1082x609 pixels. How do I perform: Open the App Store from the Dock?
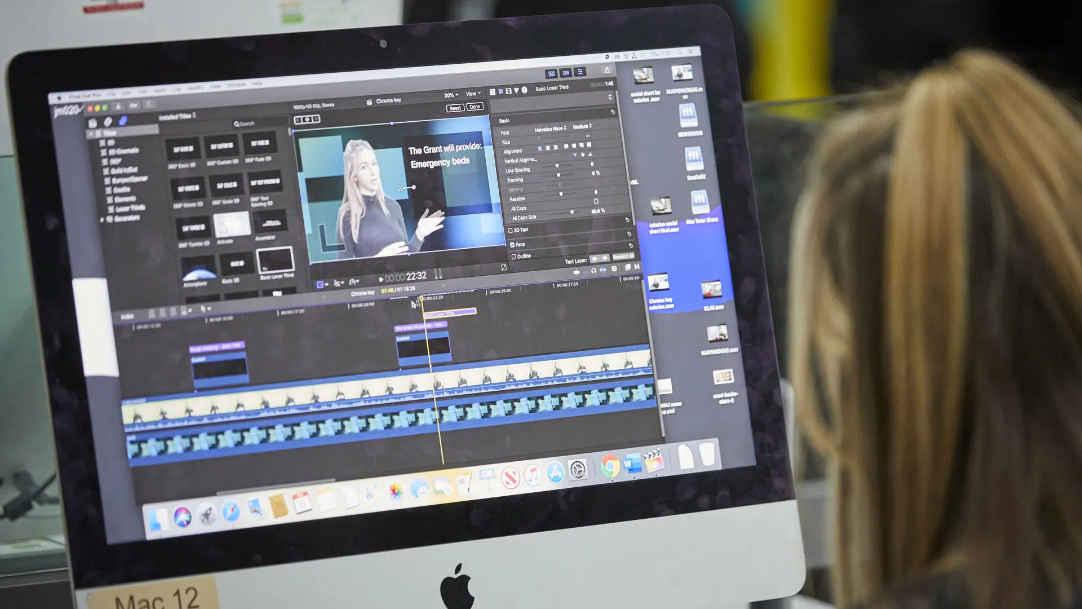point(556,472)
